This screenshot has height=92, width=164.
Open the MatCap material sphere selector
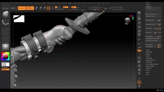click(x=5, y=47)
